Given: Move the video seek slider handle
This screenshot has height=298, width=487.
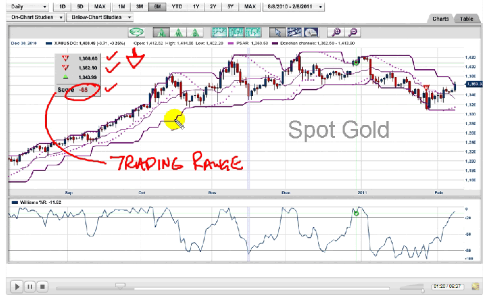Looking at the screenshot, I should (120, 286).
